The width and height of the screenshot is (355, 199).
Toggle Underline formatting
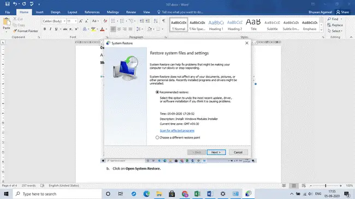click(x=56, y=29)
